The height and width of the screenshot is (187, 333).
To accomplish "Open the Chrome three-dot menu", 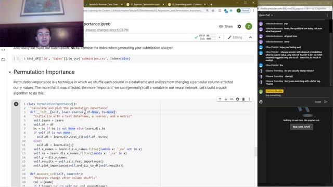I will point(253,10).
